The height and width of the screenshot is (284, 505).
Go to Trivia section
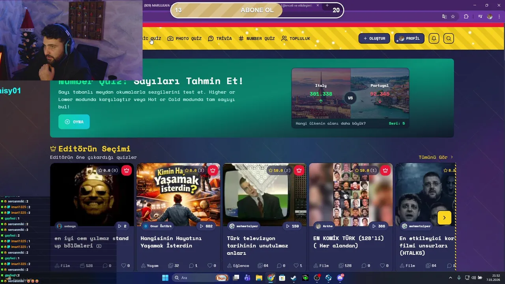(x=220, y=38)
